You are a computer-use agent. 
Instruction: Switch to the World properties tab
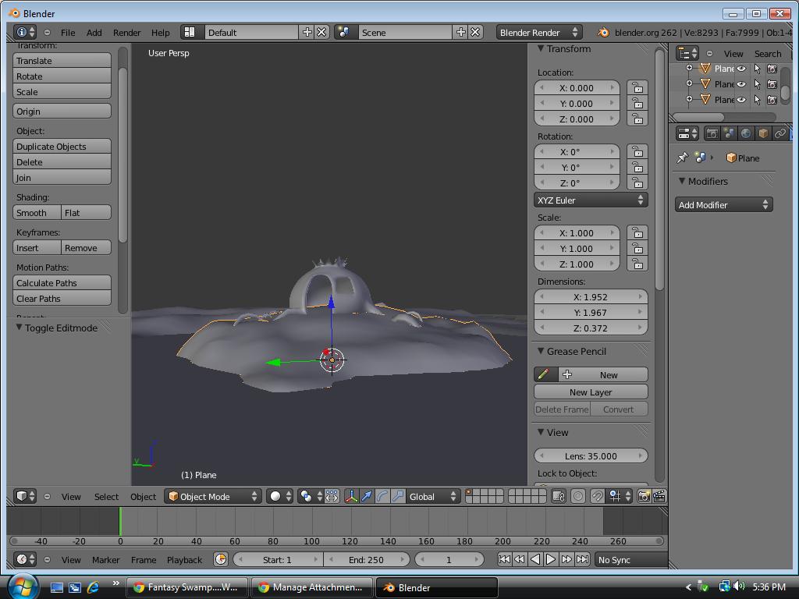(746, 133)
